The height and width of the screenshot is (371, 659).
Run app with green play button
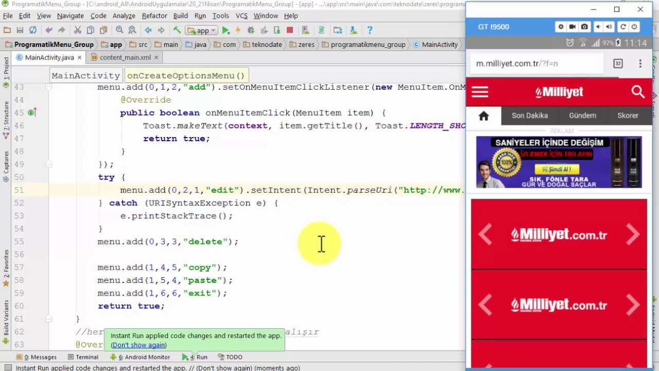tap(226, 30)
